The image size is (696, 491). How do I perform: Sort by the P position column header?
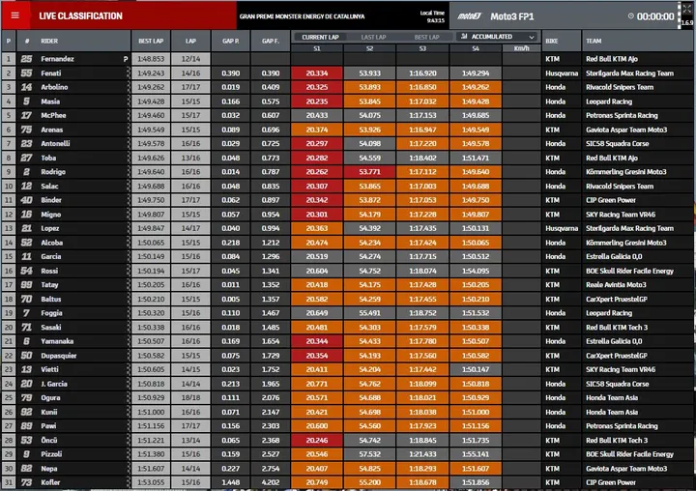(9, 41)
